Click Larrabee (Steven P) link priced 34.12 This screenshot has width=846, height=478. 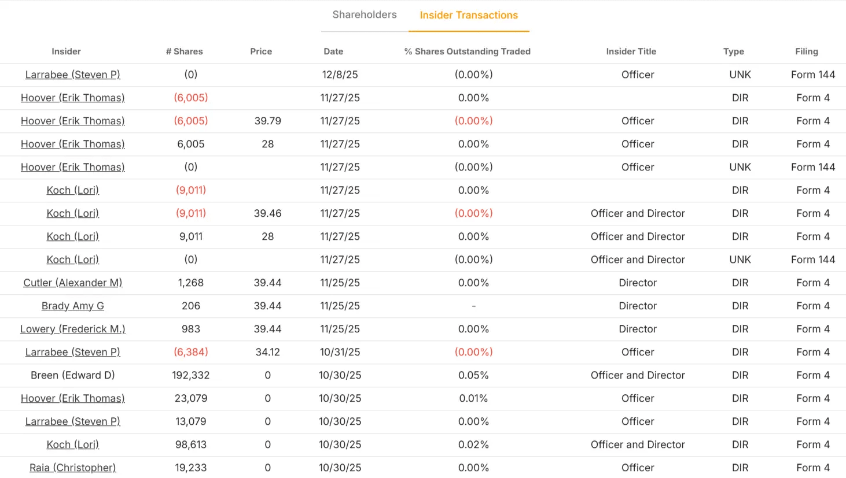tap(73, 352)
